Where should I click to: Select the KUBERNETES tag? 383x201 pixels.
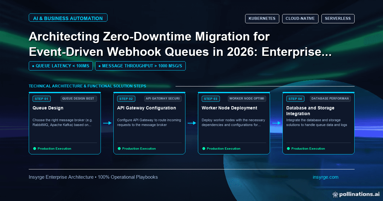262,19
